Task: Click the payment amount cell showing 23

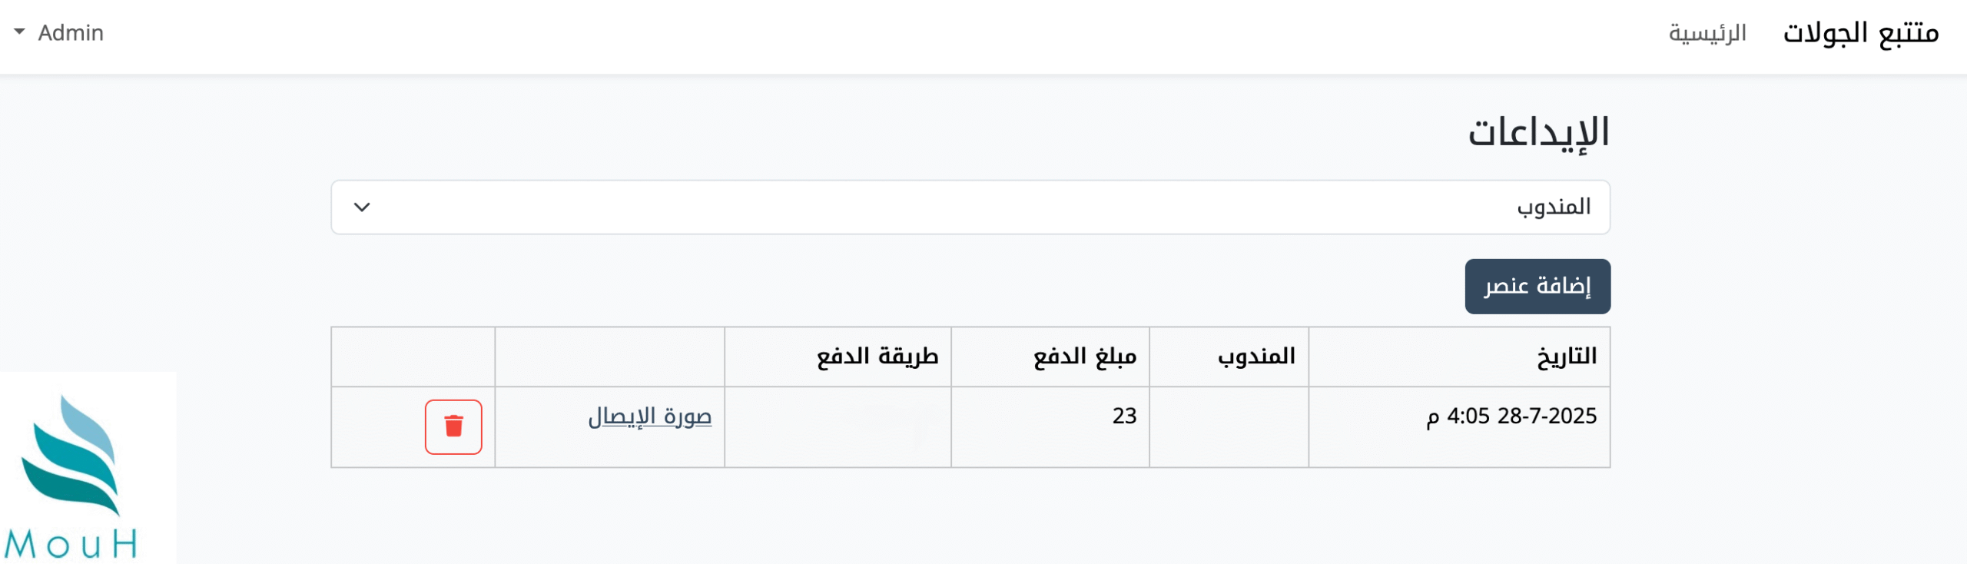Action: pos(1124,416)
